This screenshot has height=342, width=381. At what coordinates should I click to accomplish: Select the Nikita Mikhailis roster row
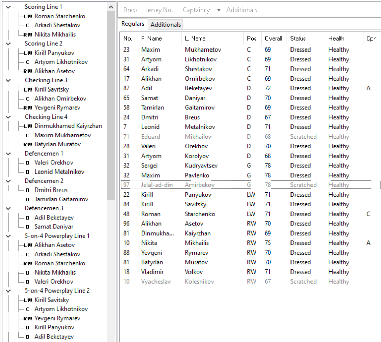(x=250, y=243)
